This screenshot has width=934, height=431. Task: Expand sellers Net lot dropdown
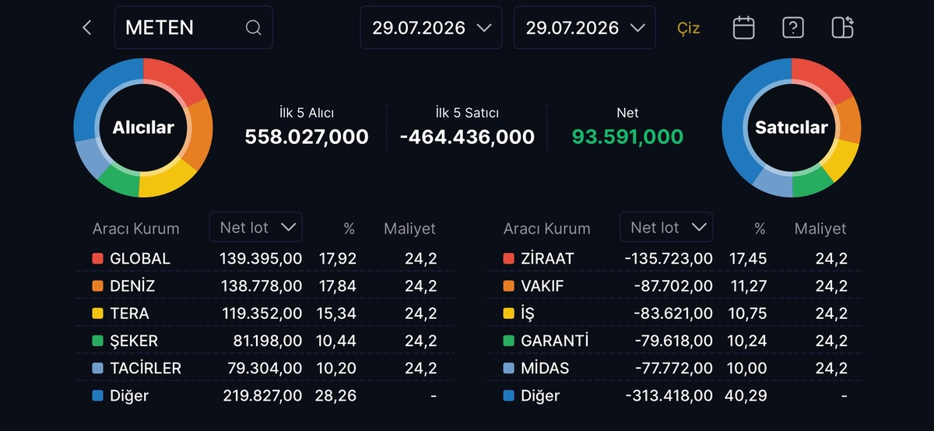pyautogui.click(x=666, y=227)
